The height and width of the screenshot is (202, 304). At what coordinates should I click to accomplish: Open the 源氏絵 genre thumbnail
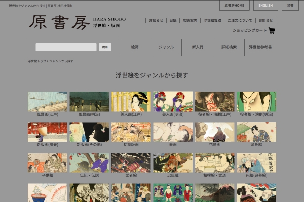256,132
